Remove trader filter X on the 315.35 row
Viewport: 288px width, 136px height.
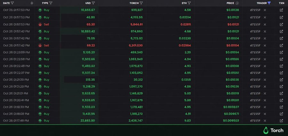click(x=265, y=80)
